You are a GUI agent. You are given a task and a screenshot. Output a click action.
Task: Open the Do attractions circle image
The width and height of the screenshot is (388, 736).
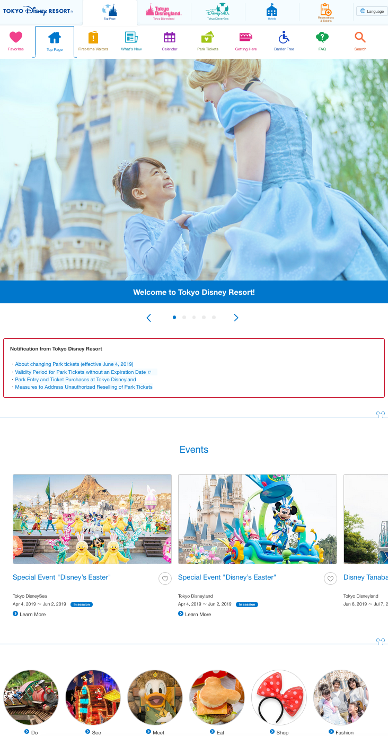(31, 697)
